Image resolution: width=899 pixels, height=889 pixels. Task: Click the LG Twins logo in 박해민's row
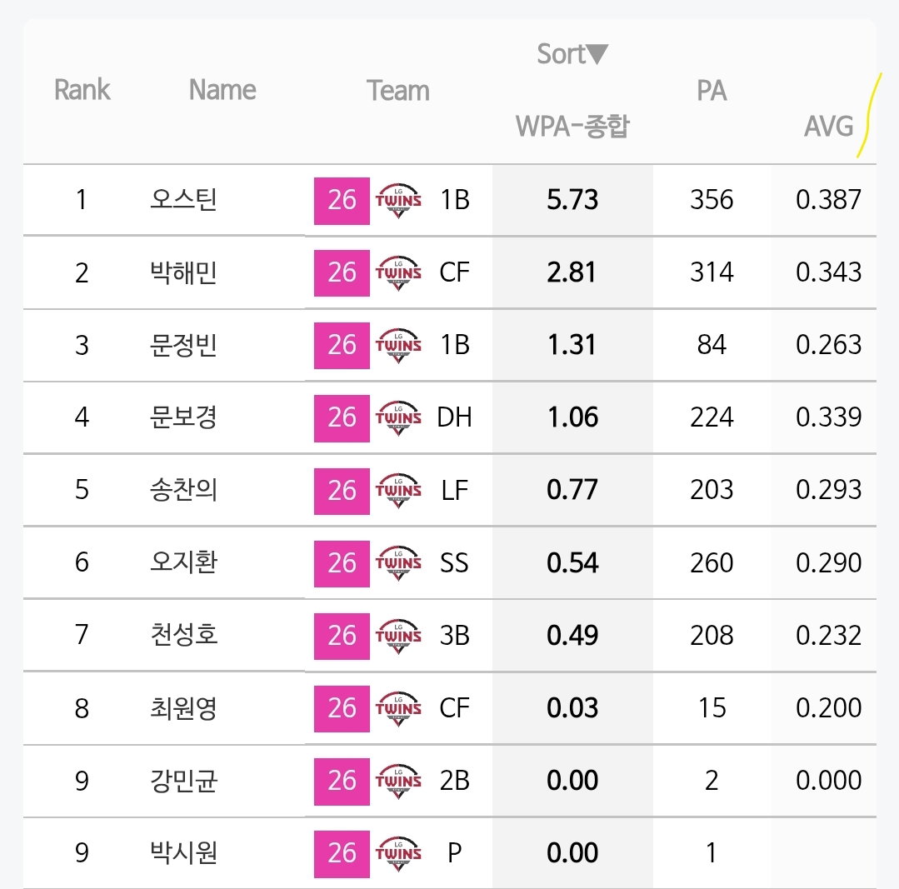[398, 272]
